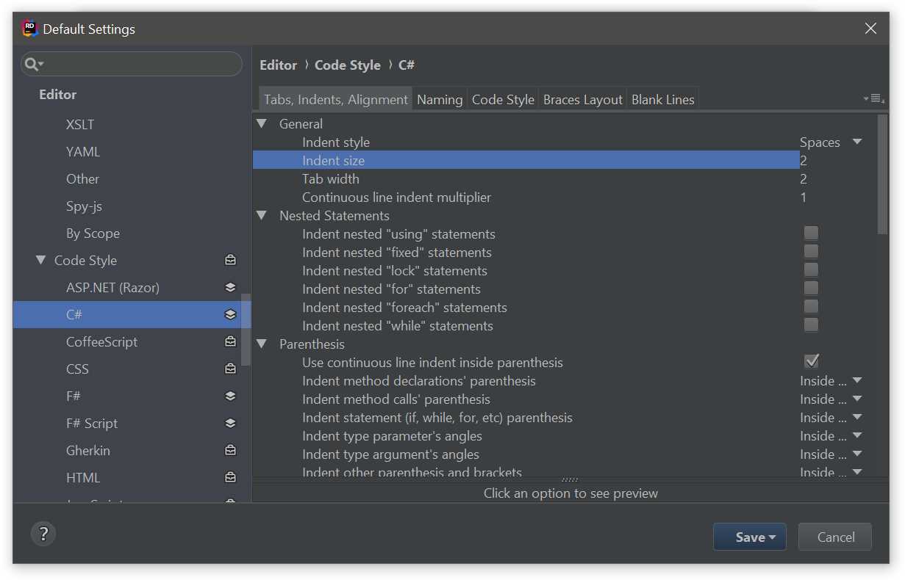The image size is (905, 580).
Task: Select Gherkin code style
Action: pos(88,451)
